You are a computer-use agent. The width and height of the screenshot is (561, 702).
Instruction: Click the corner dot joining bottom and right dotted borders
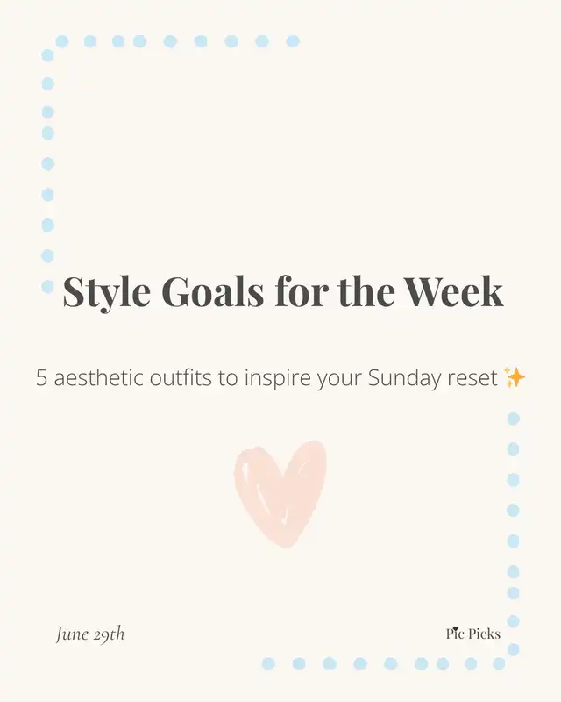click(x=513, y=649)
